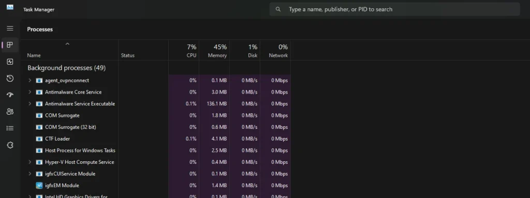Image resolution: width=530 pixels, height=198 pixels.
Task: Sort processes by Memory usage column
Action: click(x=214, y=50)
